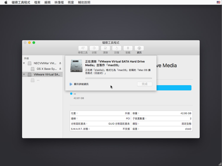Zoom the Disk Utility window (green button)

click(x=34, y=43)
